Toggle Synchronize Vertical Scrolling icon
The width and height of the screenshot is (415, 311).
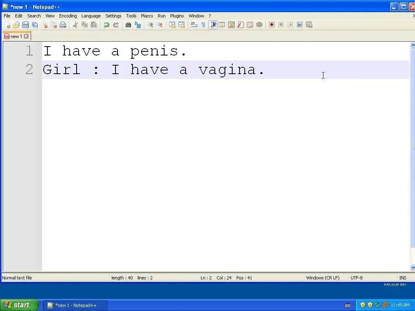tap(172, 25)
